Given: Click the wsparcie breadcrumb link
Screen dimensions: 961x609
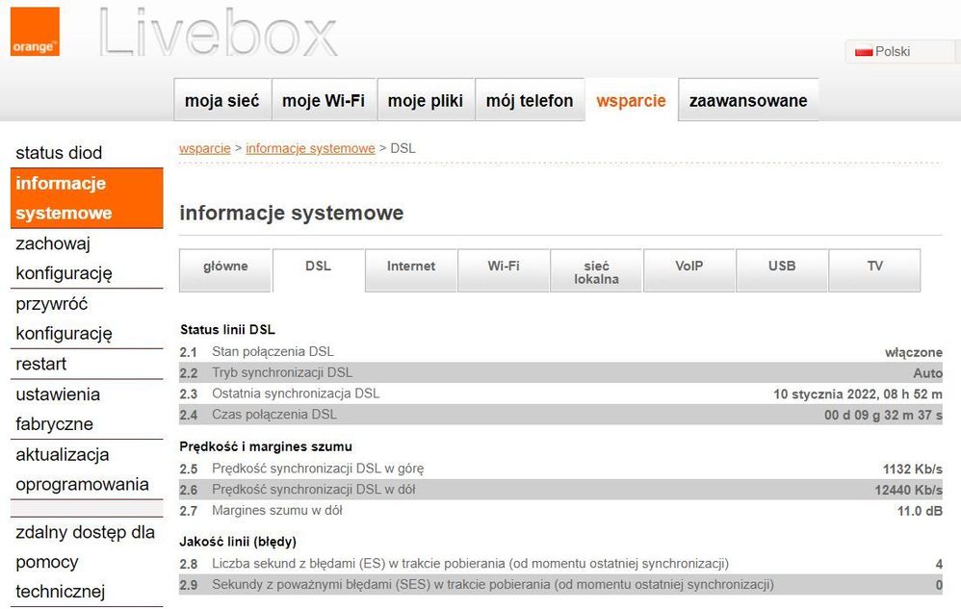Looking at the screenshot, I should (204, 148).
